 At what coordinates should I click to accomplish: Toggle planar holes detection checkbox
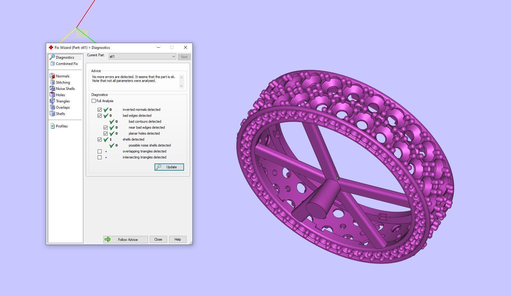click(106, 133)
